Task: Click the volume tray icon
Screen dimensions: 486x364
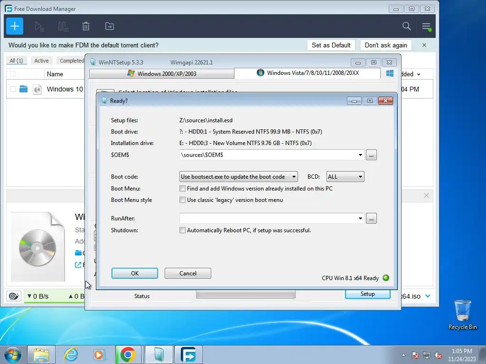Action: coord(438,355)
